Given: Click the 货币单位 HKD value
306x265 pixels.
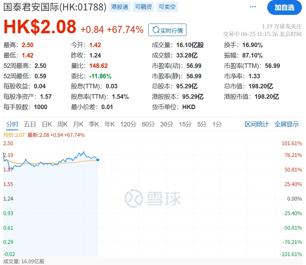Looking at the screenshot, I should [189, 107].
